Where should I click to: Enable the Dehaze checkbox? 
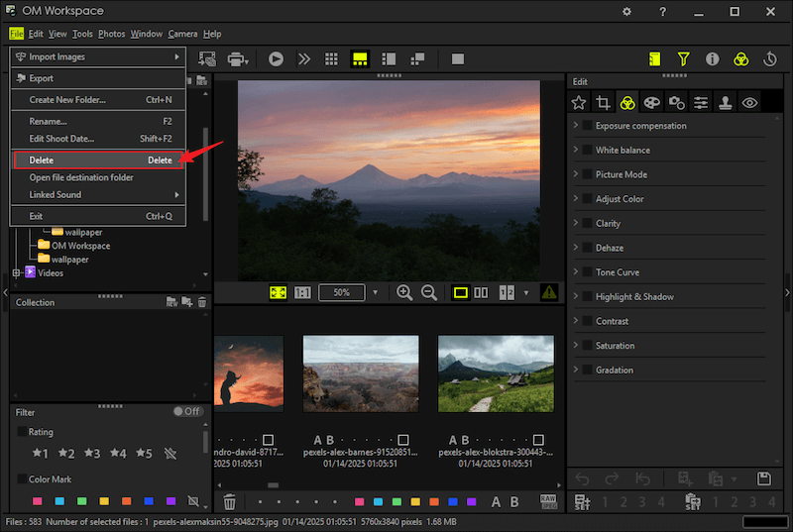[x=587, y=248]
